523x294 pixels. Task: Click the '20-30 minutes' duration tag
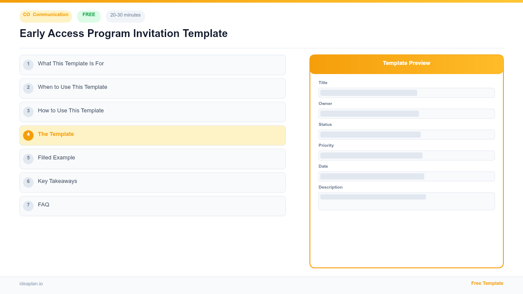pyautogui.click(x=126, y=16)
